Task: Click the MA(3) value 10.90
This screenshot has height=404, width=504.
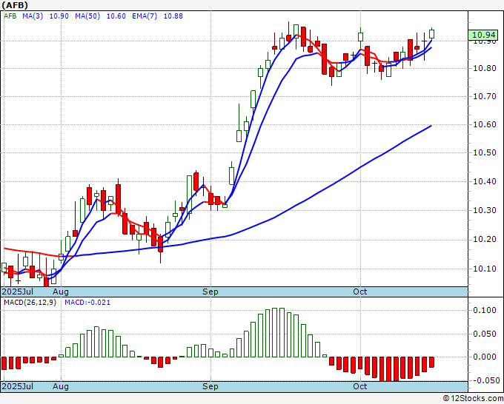Action: tap(59, 16)
